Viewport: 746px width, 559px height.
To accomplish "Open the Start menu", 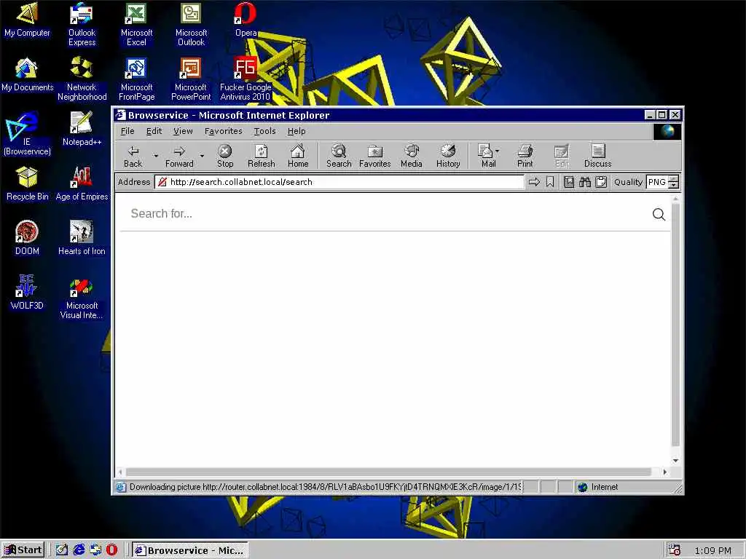I will point(23,550).
